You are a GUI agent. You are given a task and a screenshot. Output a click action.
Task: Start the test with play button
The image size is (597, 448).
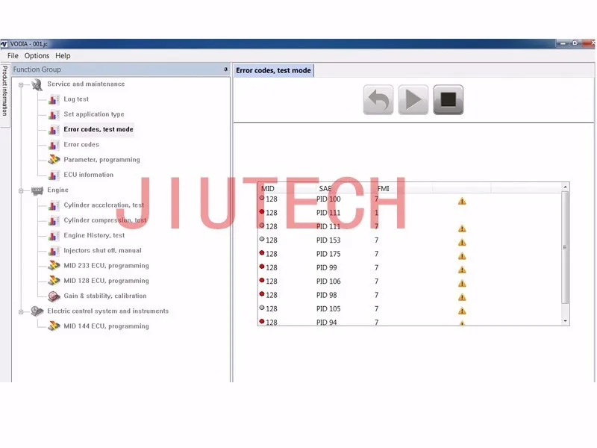pyautogui.click(x=413, y=100)
